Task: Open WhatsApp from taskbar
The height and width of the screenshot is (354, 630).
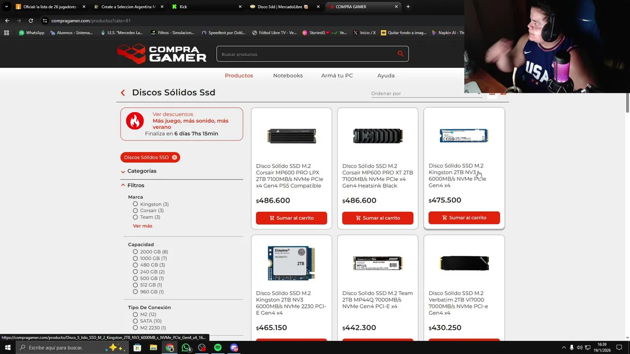Action: point(186,348)
